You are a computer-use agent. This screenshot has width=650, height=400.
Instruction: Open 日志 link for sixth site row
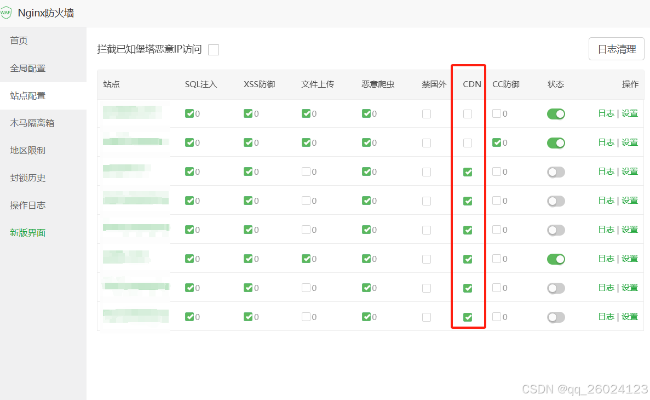point(606,259)
